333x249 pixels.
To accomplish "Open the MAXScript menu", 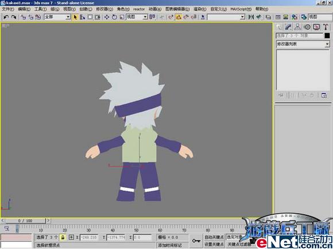I will (241, 9).
